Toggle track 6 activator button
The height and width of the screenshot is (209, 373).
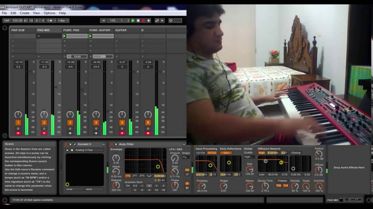(148, 122)
